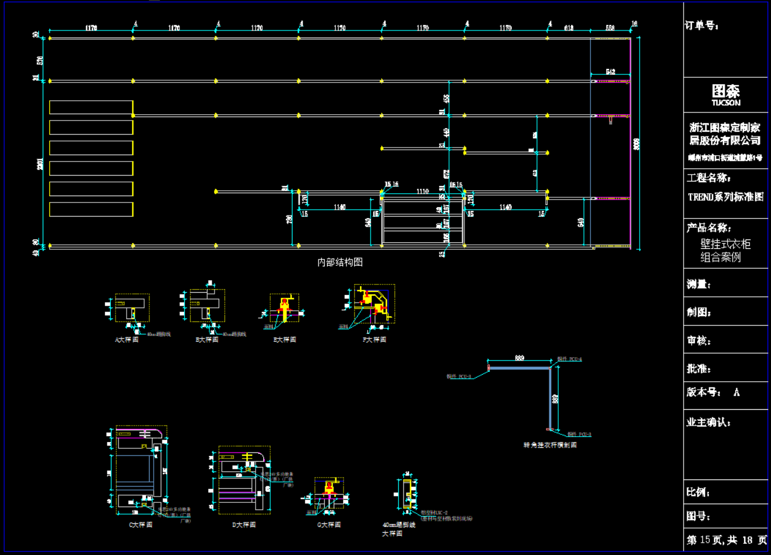Click the 转角挂衣杆 caption under corner rod
The image size is (771, 555).
coord(550,445)
